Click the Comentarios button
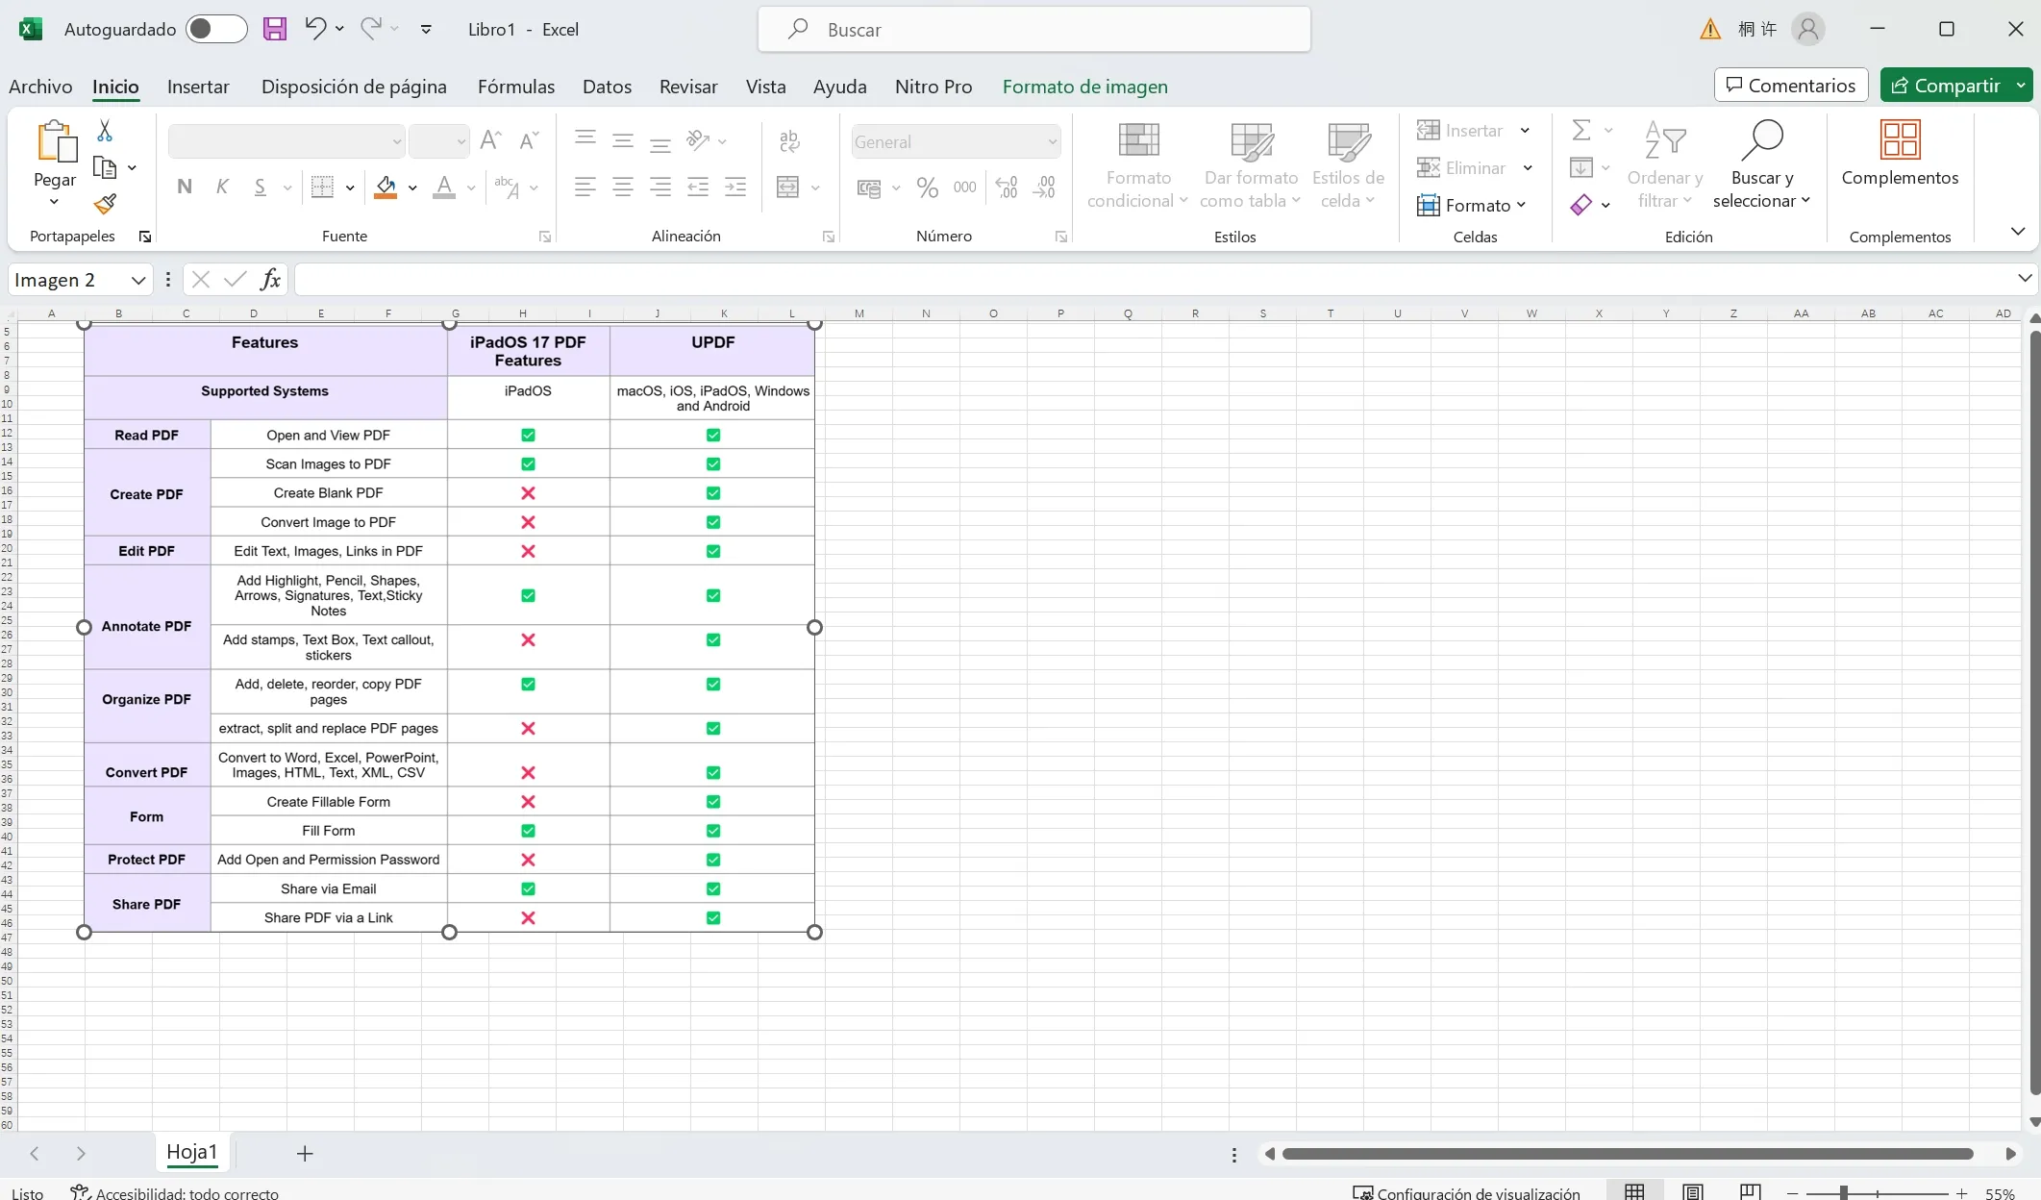The image size is (2041, 1200). (x=1791, y=86)
